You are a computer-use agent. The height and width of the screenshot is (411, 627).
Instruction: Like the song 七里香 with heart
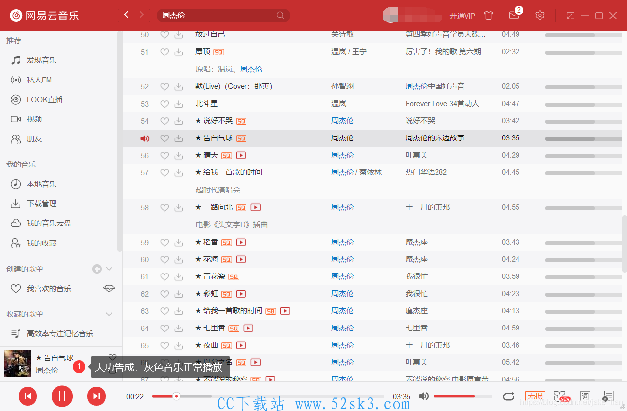pyautogui.click(x=165, y=328)
